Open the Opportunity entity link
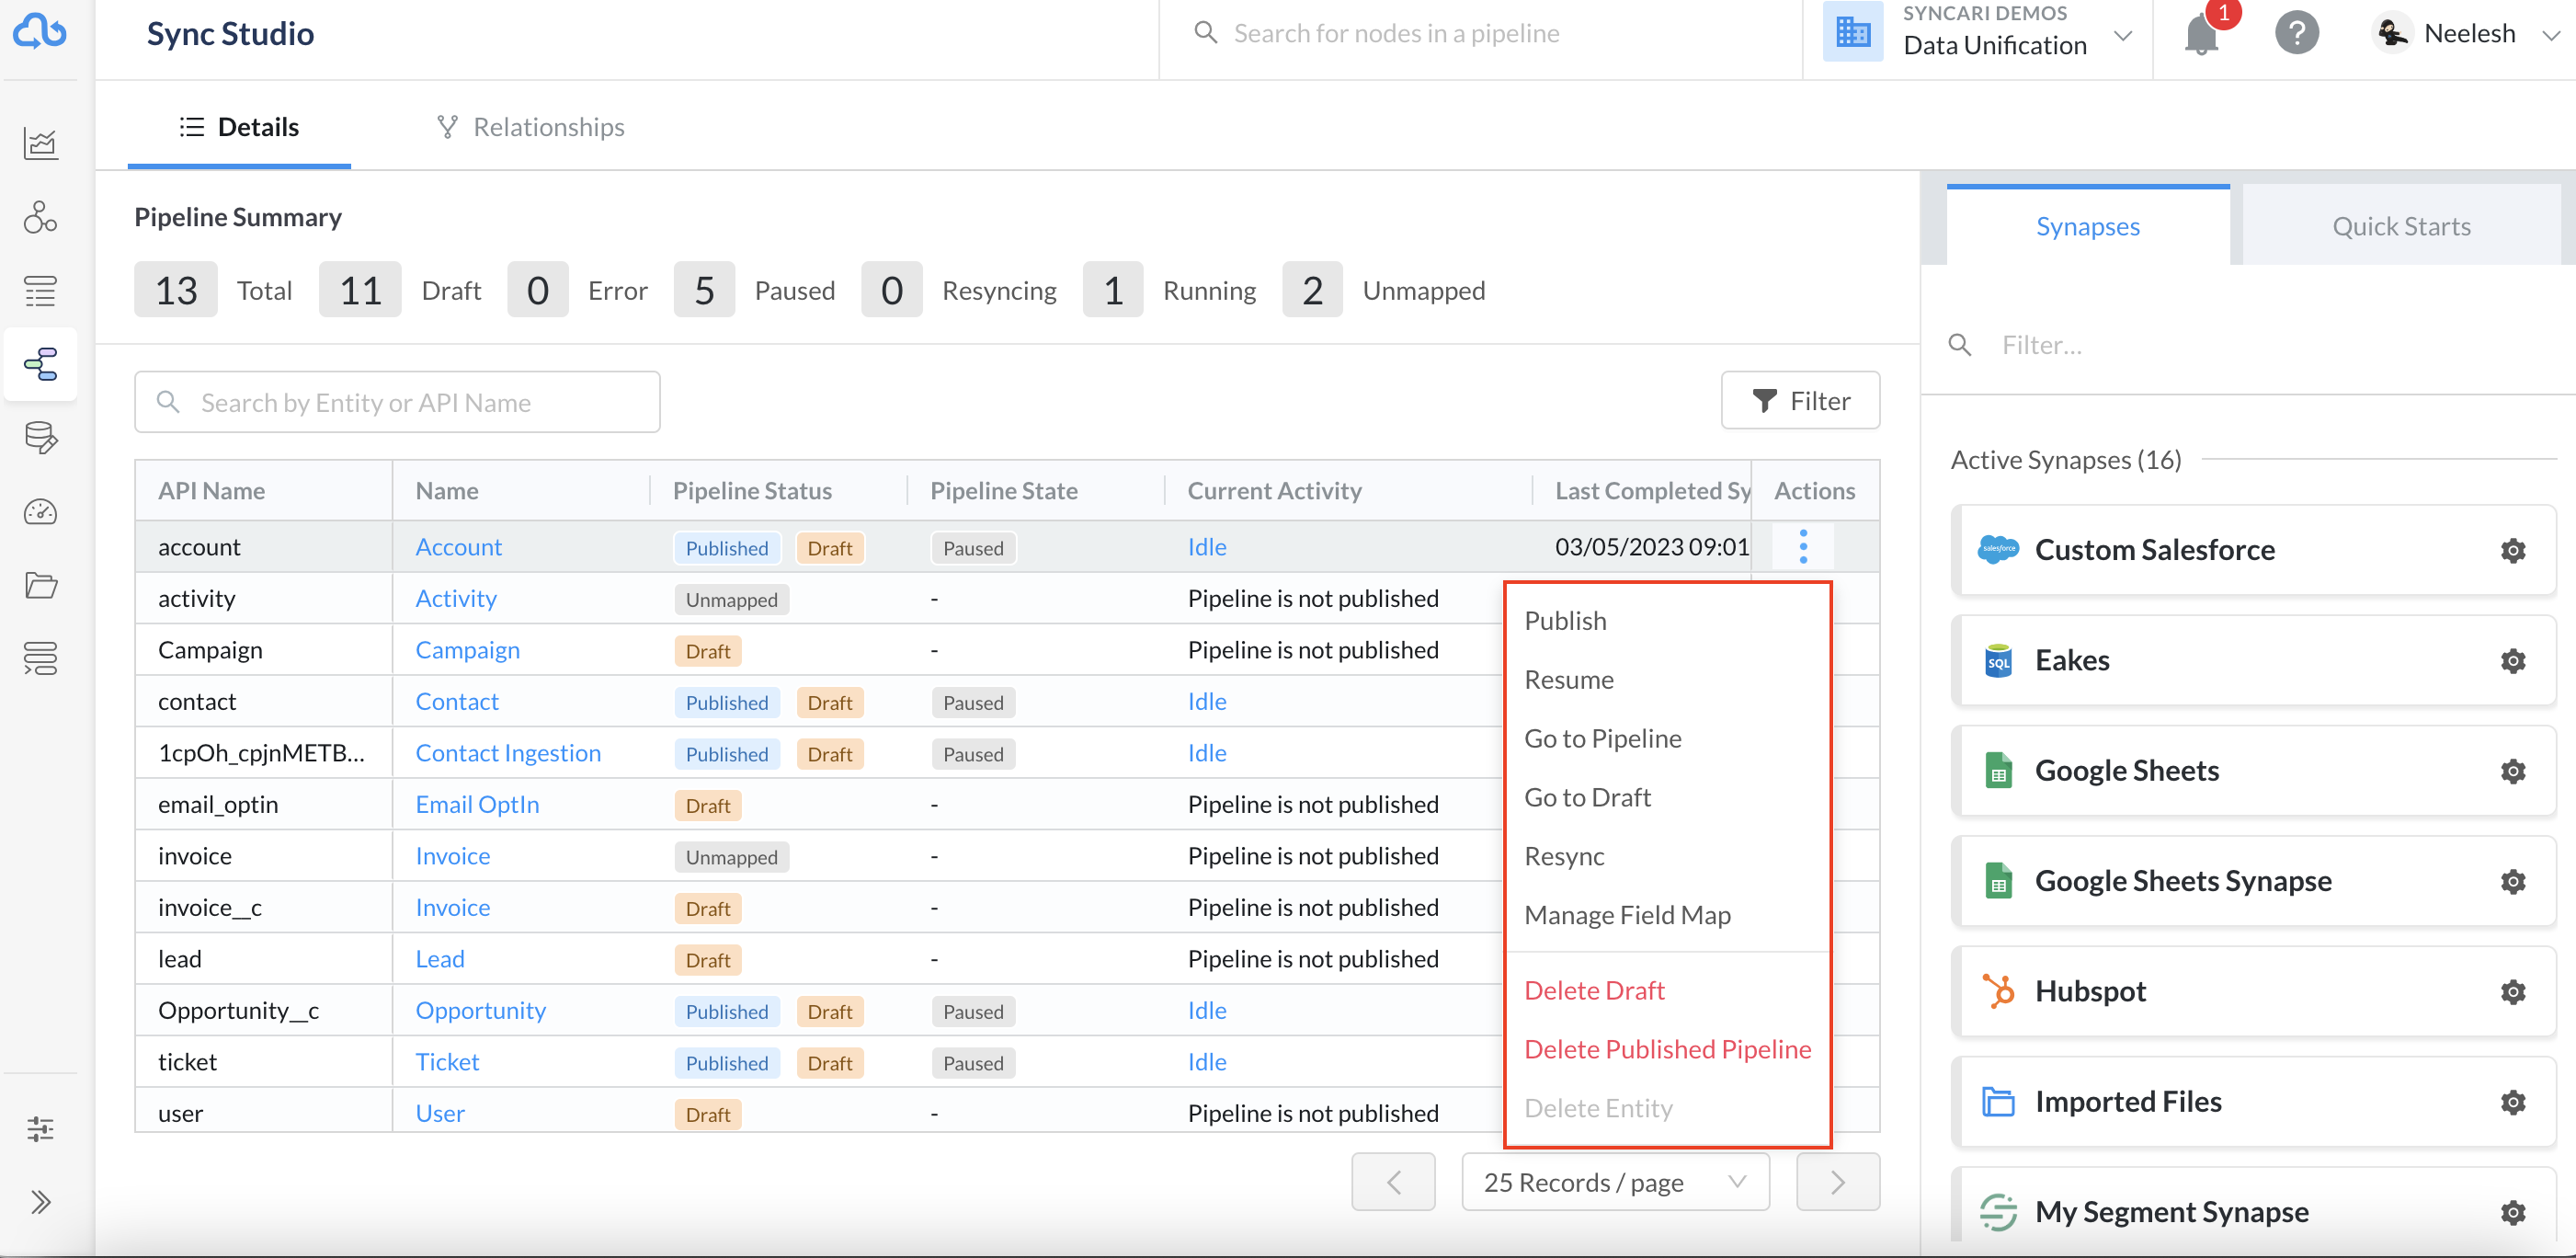This screenshot has height=1258, width=2576. point(480,1010)
